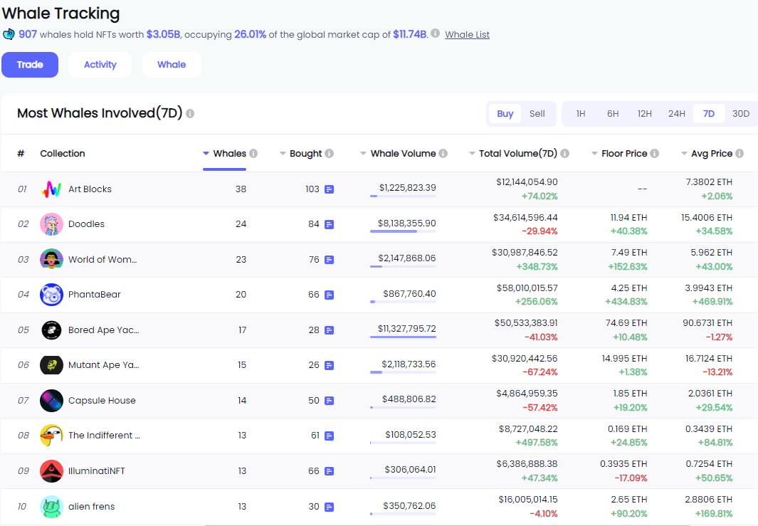
Task: Show info icon next to Avg Price
Action: click(739, 153)
